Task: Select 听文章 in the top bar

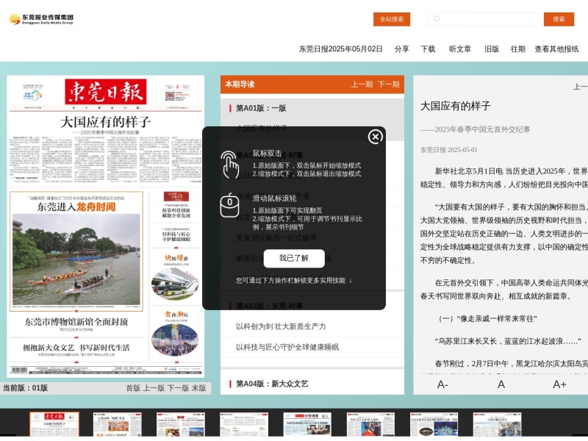Action: (x=460, y=49)
